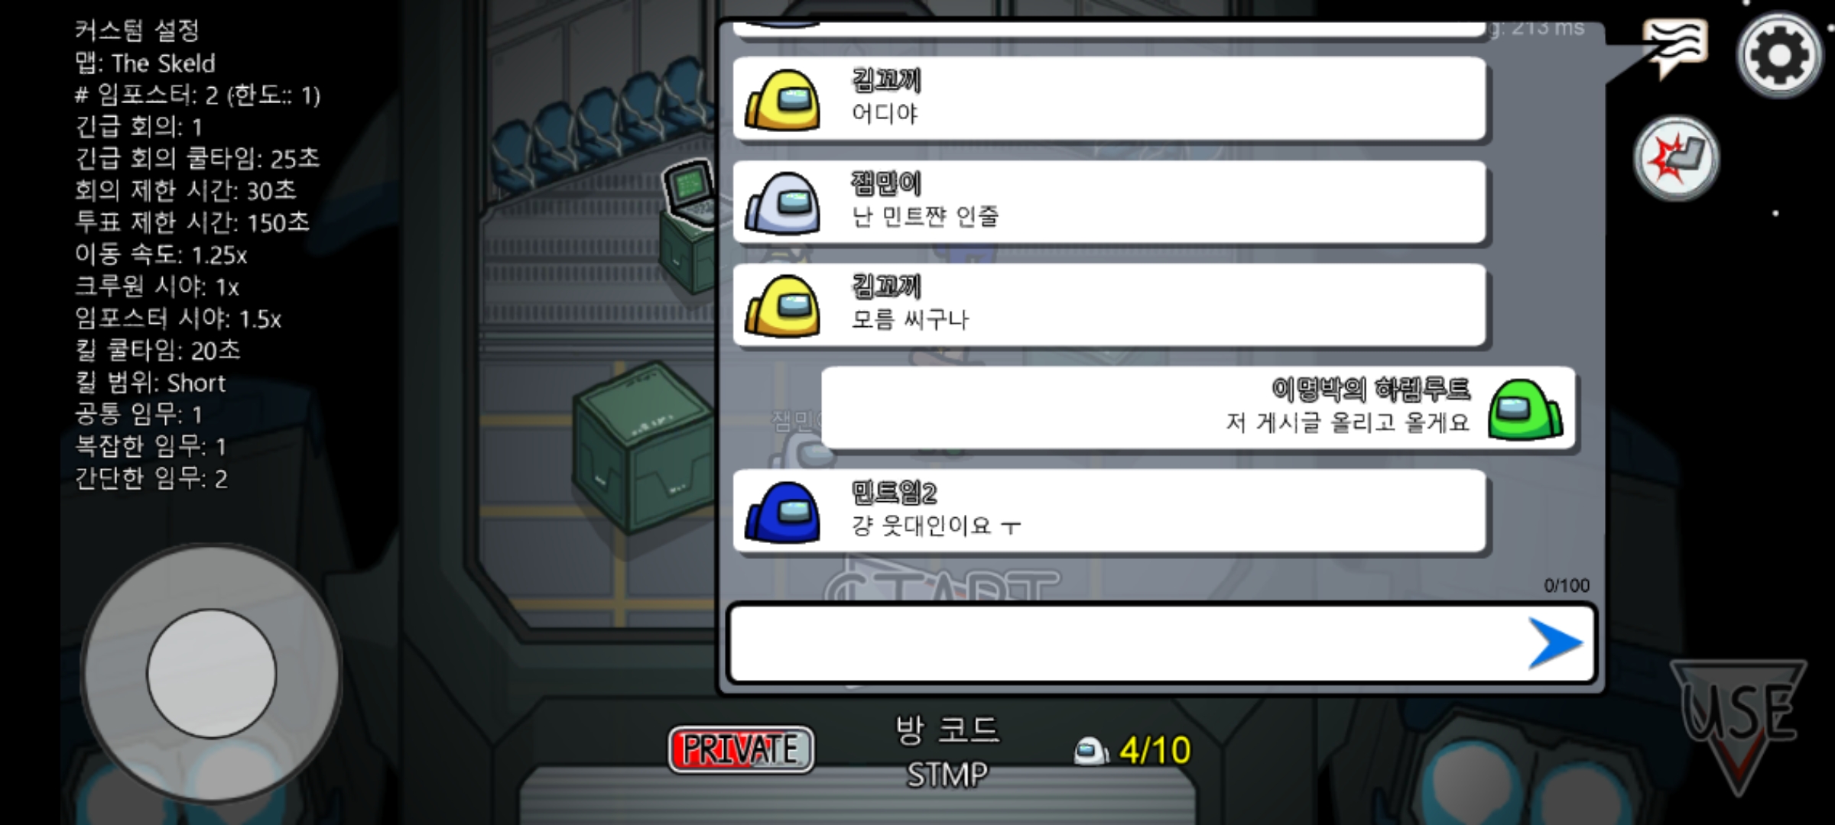The height and width of the screenshot is (825, 1835).
Task: Tap the white crewmate avatar of 잼민이
Action: tap(783, 202)
